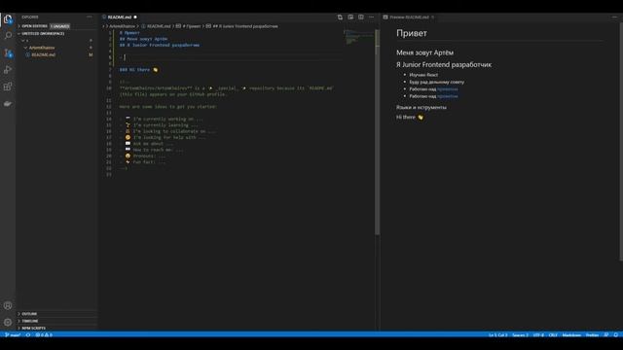Click the Spaces: 2 indentation setting
The image size is (623, 350).
point(520,334)
